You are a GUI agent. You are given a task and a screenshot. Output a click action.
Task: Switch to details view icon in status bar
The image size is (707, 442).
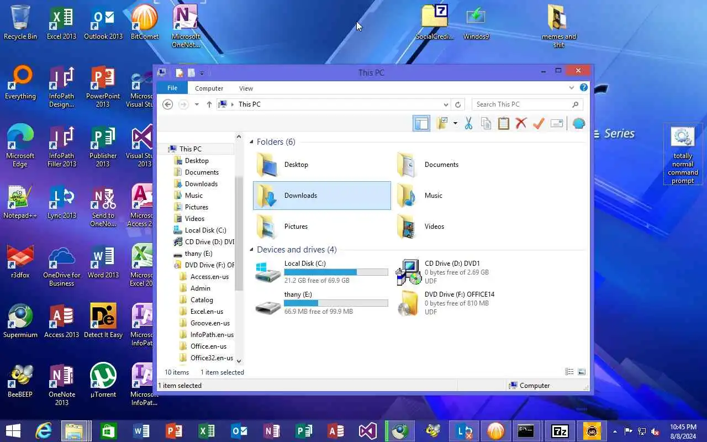pos(569,372)
